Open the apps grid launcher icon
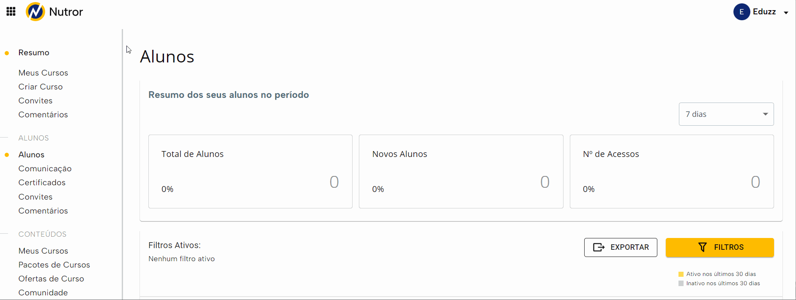Screen dimensions: 796x300 tap(11, 11)
